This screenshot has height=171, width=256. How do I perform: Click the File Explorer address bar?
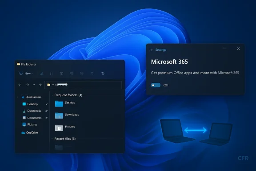point(83,85)
